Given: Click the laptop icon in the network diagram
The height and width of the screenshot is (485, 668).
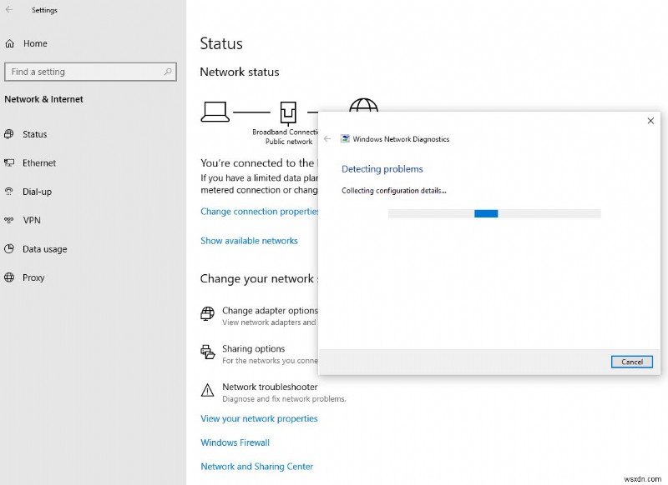Looking at the screenshot, I should [x=215, y=110].
